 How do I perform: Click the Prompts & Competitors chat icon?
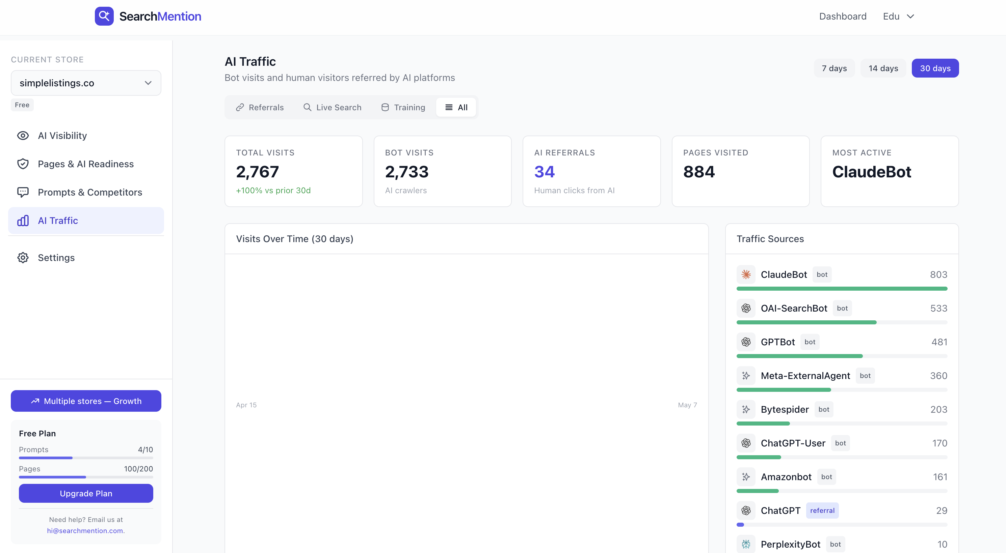tap(23, 192)
